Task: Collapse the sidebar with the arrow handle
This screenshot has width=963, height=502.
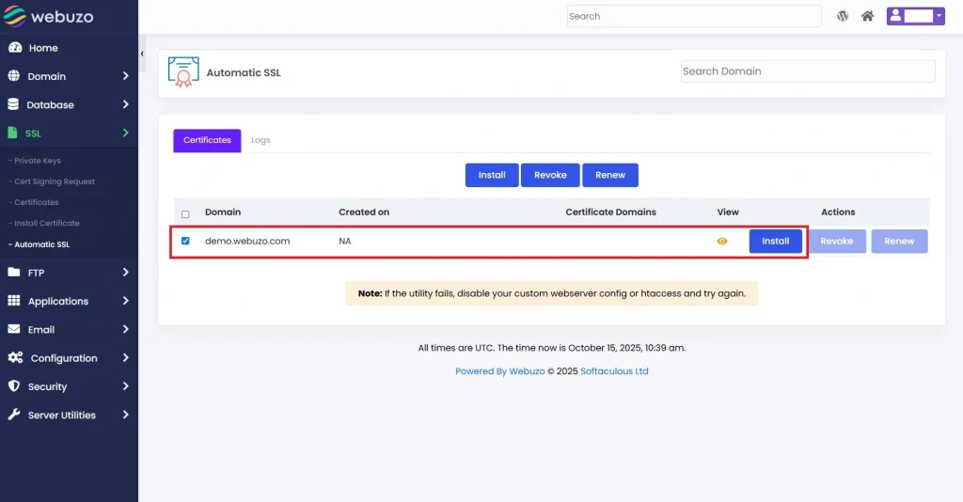Action: pos(142,54)
